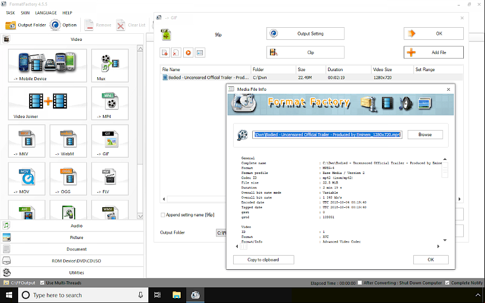Click the Clear List toolbar button
This screenshot has width=485, height=303.
pos(131,25)
